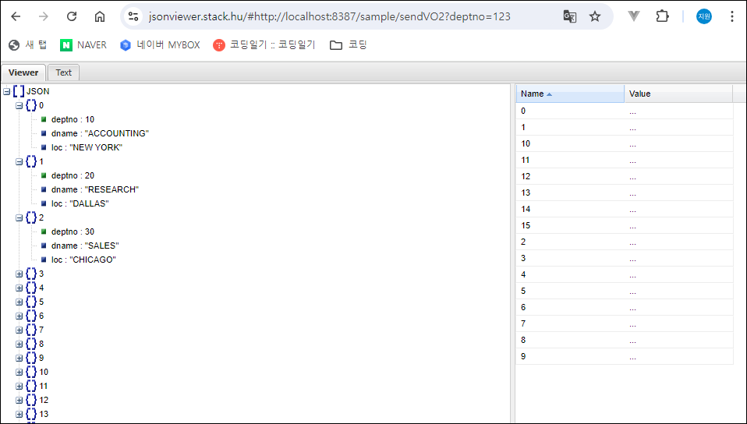Expand object node 11 in tree
747x424 pixels.
click(x=19, y=387)
